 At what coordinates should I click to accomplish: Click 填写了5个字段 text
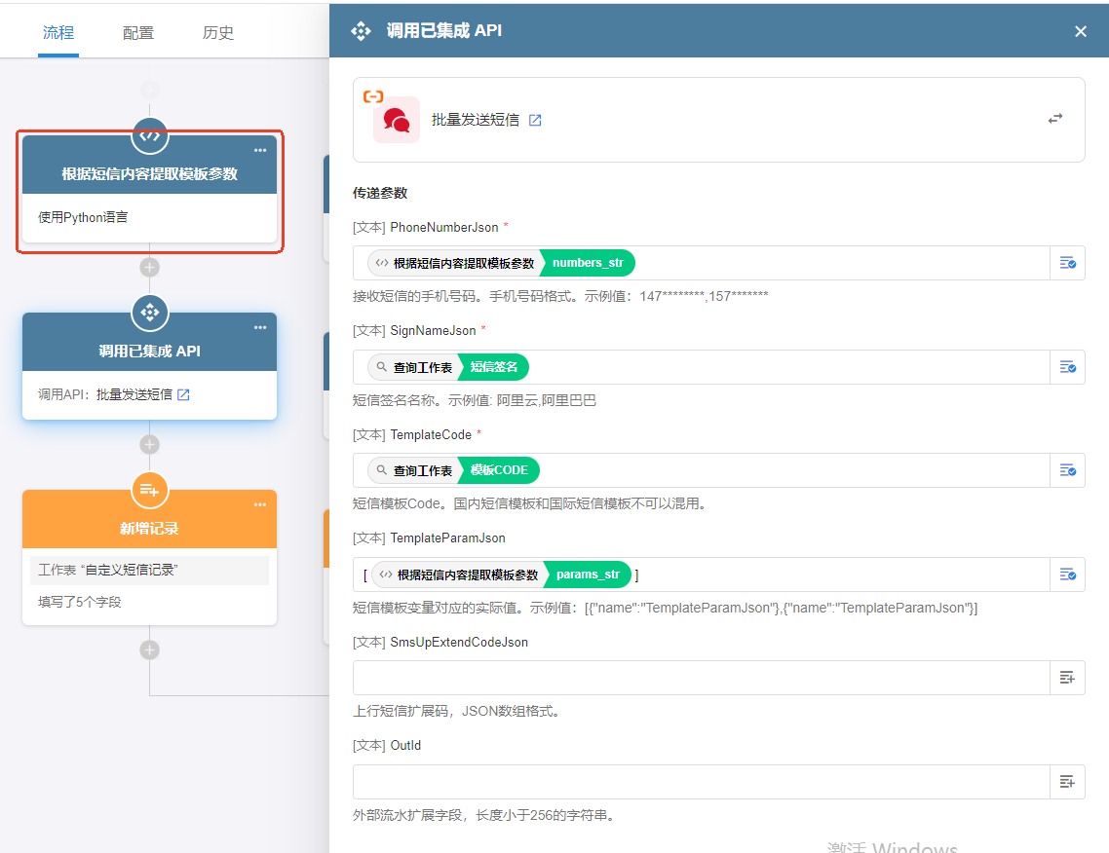[79, 602]
